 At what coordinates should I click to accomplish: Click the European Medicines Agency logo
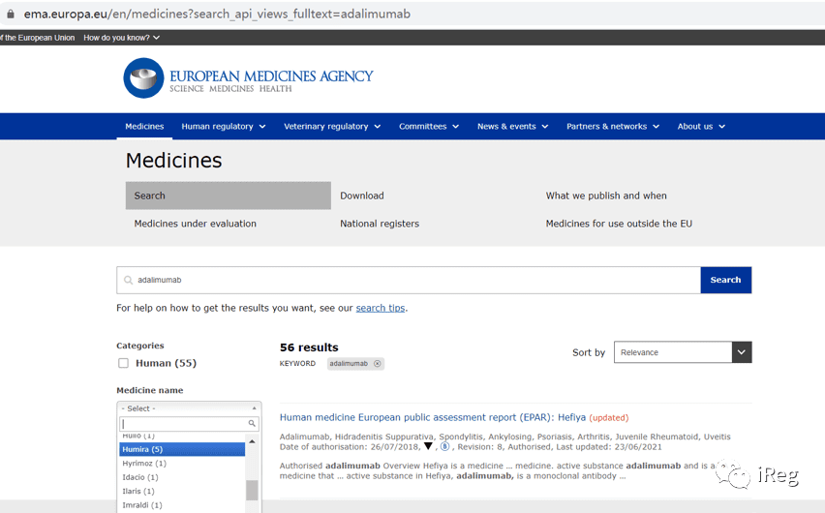click(x=248, y=78)
